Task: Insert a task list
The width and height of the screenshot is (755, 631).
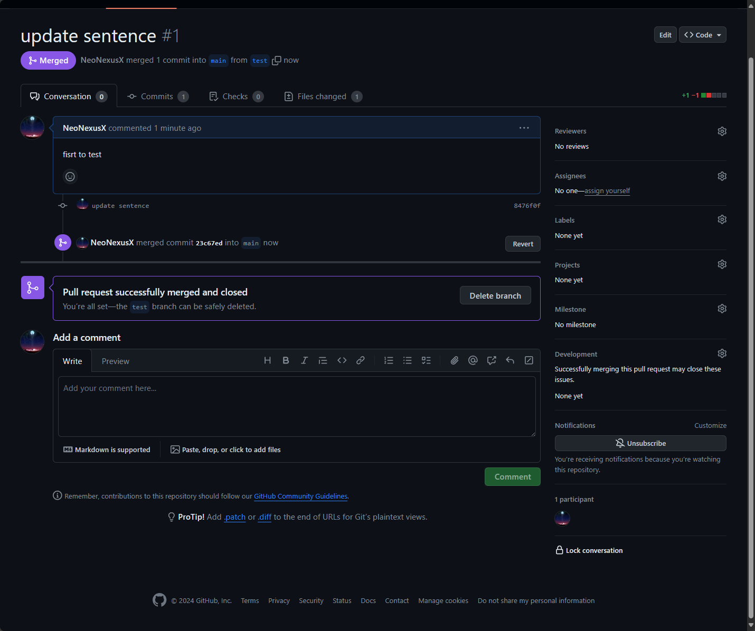Action: 426,360
